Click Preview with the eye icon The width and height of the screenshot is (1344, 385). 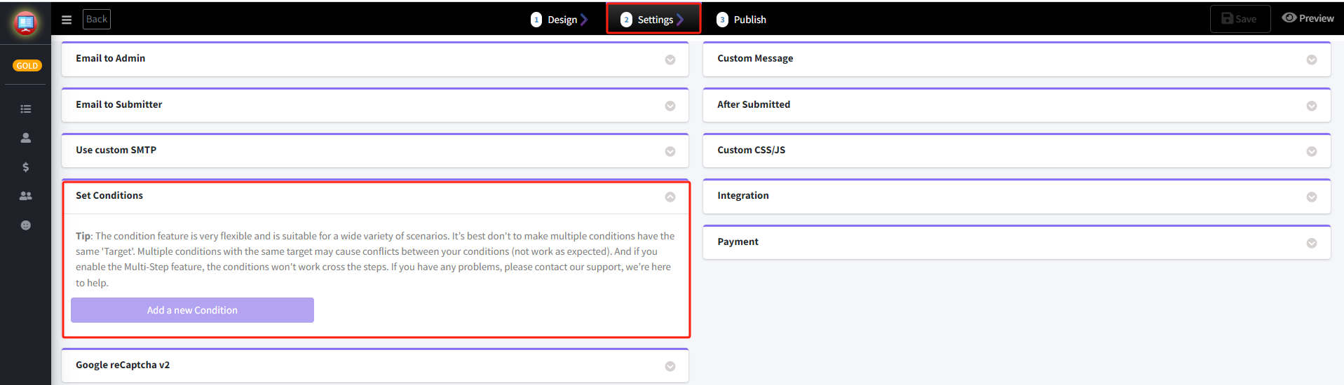[1308, 18]
